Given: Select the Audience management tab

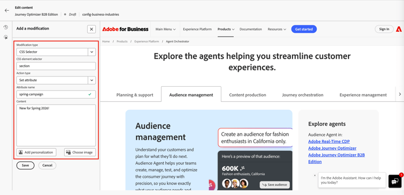Looking at the screenshot, I should (x=191, y=95).
